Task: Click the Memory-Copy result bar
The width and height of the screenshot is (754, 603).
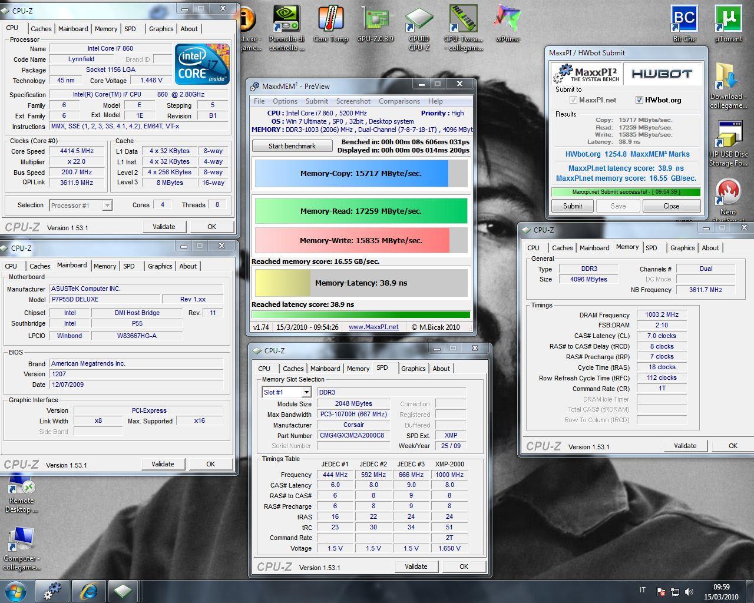Action: coord(361,174)
